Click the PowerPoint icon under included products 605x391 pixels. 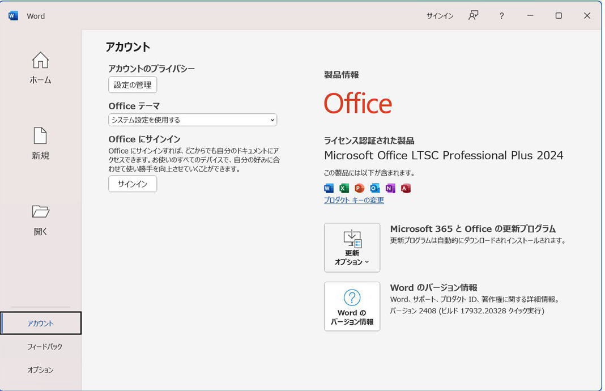[x=359, y=188]
